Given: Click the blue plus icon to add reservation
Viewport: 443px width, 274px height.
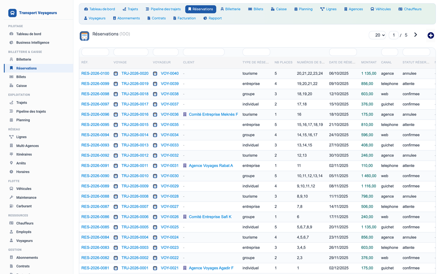Looking at the screenshot, I should click(x=431, y=36).
